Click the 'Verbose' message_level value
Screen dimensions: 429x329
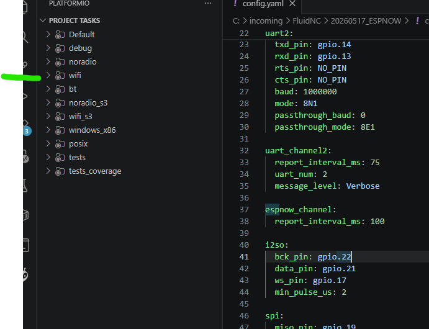coord(363,186)
